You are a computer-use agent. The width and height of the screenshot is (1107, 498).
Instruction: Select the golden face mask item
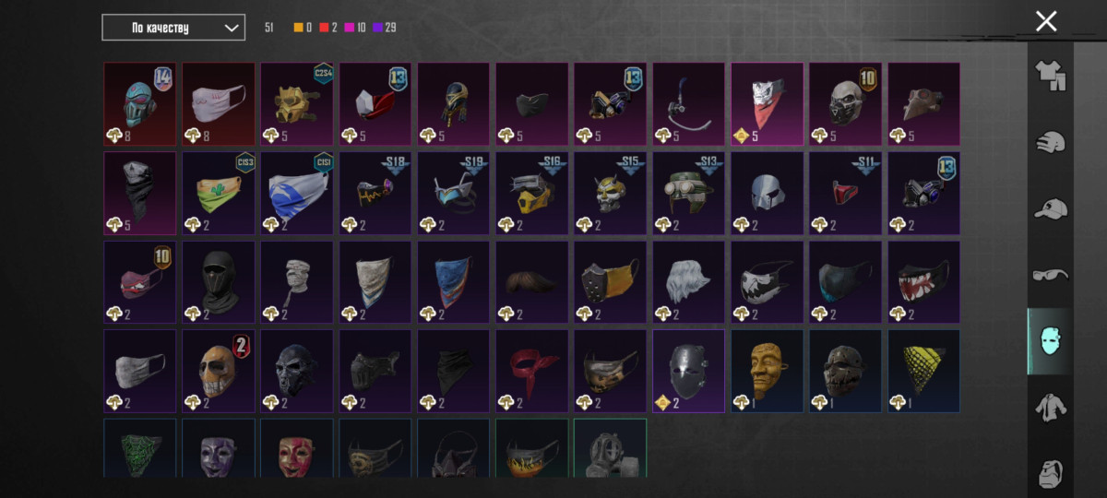[768, 371]
